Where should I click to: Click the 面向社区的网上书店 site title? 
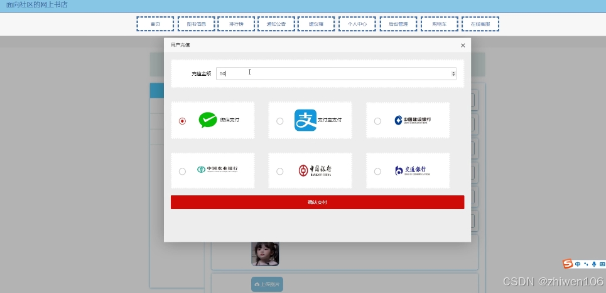tap(36, 4)
